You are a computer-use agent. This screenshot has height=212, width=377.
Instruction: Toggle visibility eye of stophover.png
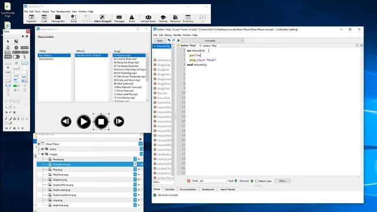pyautogui.click(x=139, y=206)
